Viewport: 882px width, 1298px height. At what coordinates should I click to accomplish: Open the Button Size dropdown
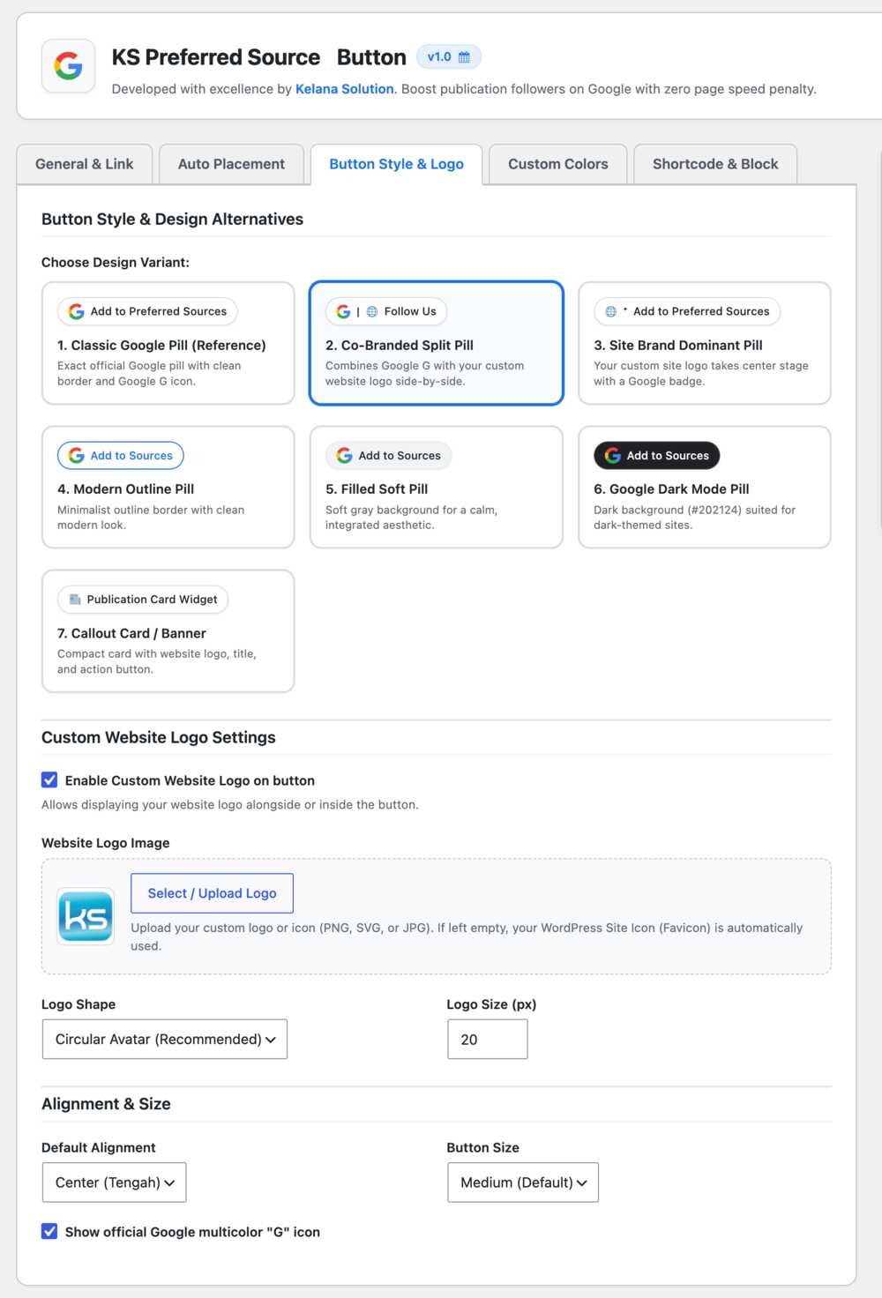522,1182
